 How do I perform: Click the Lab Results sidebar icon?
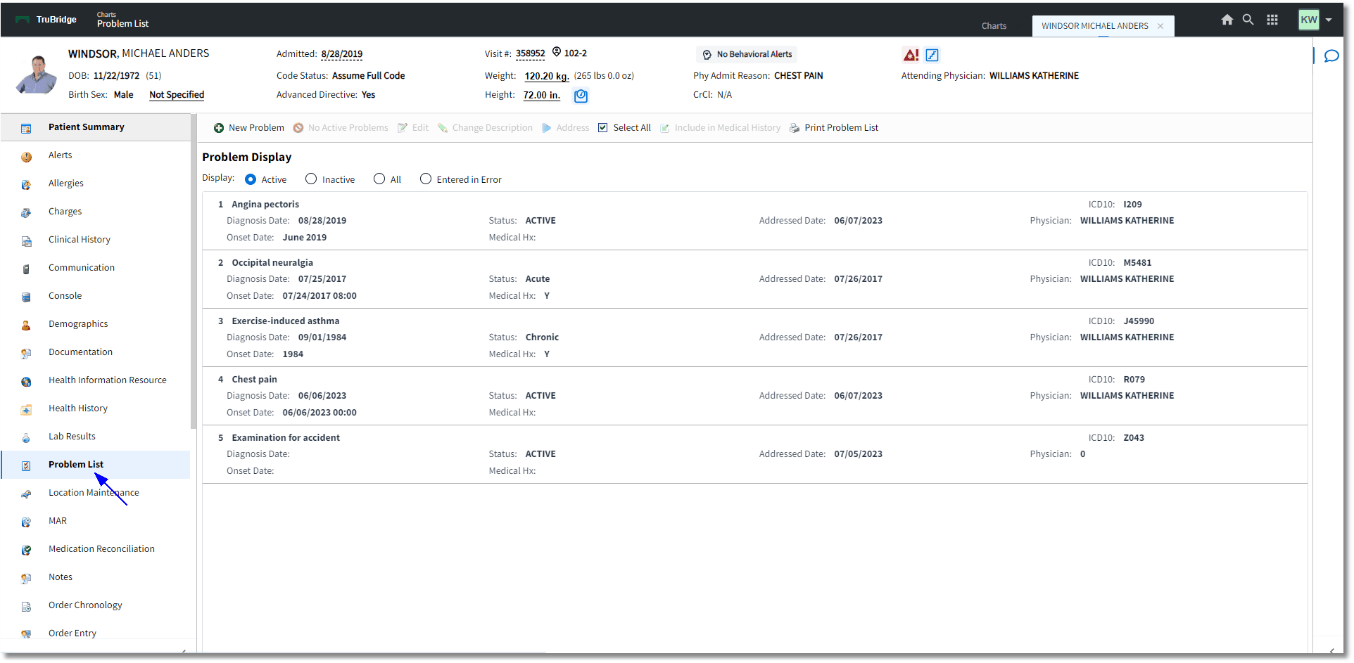[26, 438]
